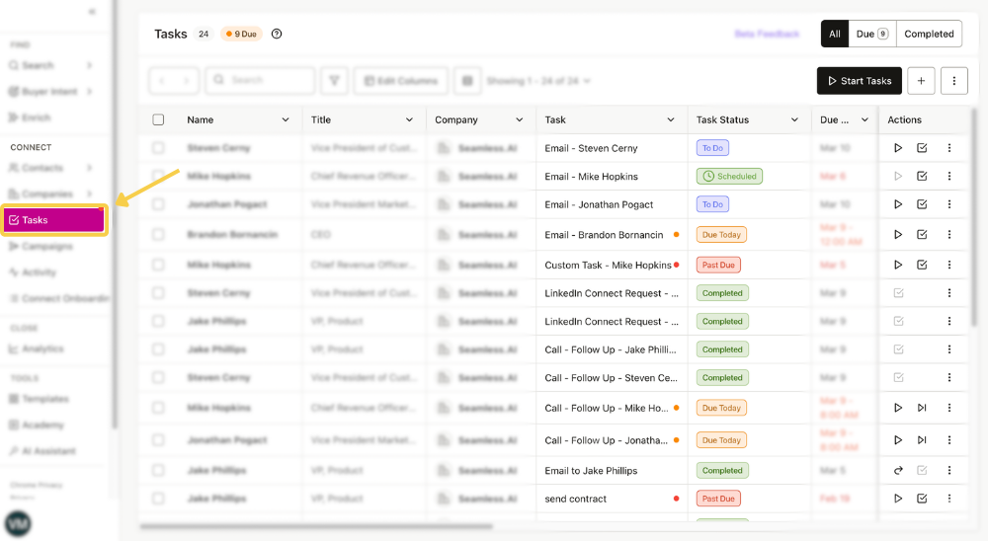Expand the Buyer Intent sidebar submenu
The height and width of the screenshot is (541, 988).
[90, 92]
